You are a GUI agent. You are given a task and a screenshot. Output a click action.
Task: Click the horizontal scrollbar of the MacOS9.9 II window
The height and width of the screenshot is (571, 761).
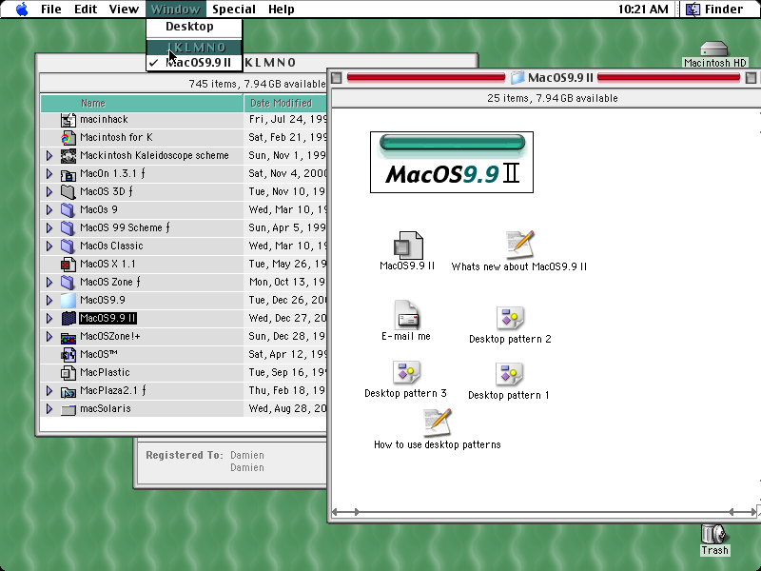click(543, 512)
